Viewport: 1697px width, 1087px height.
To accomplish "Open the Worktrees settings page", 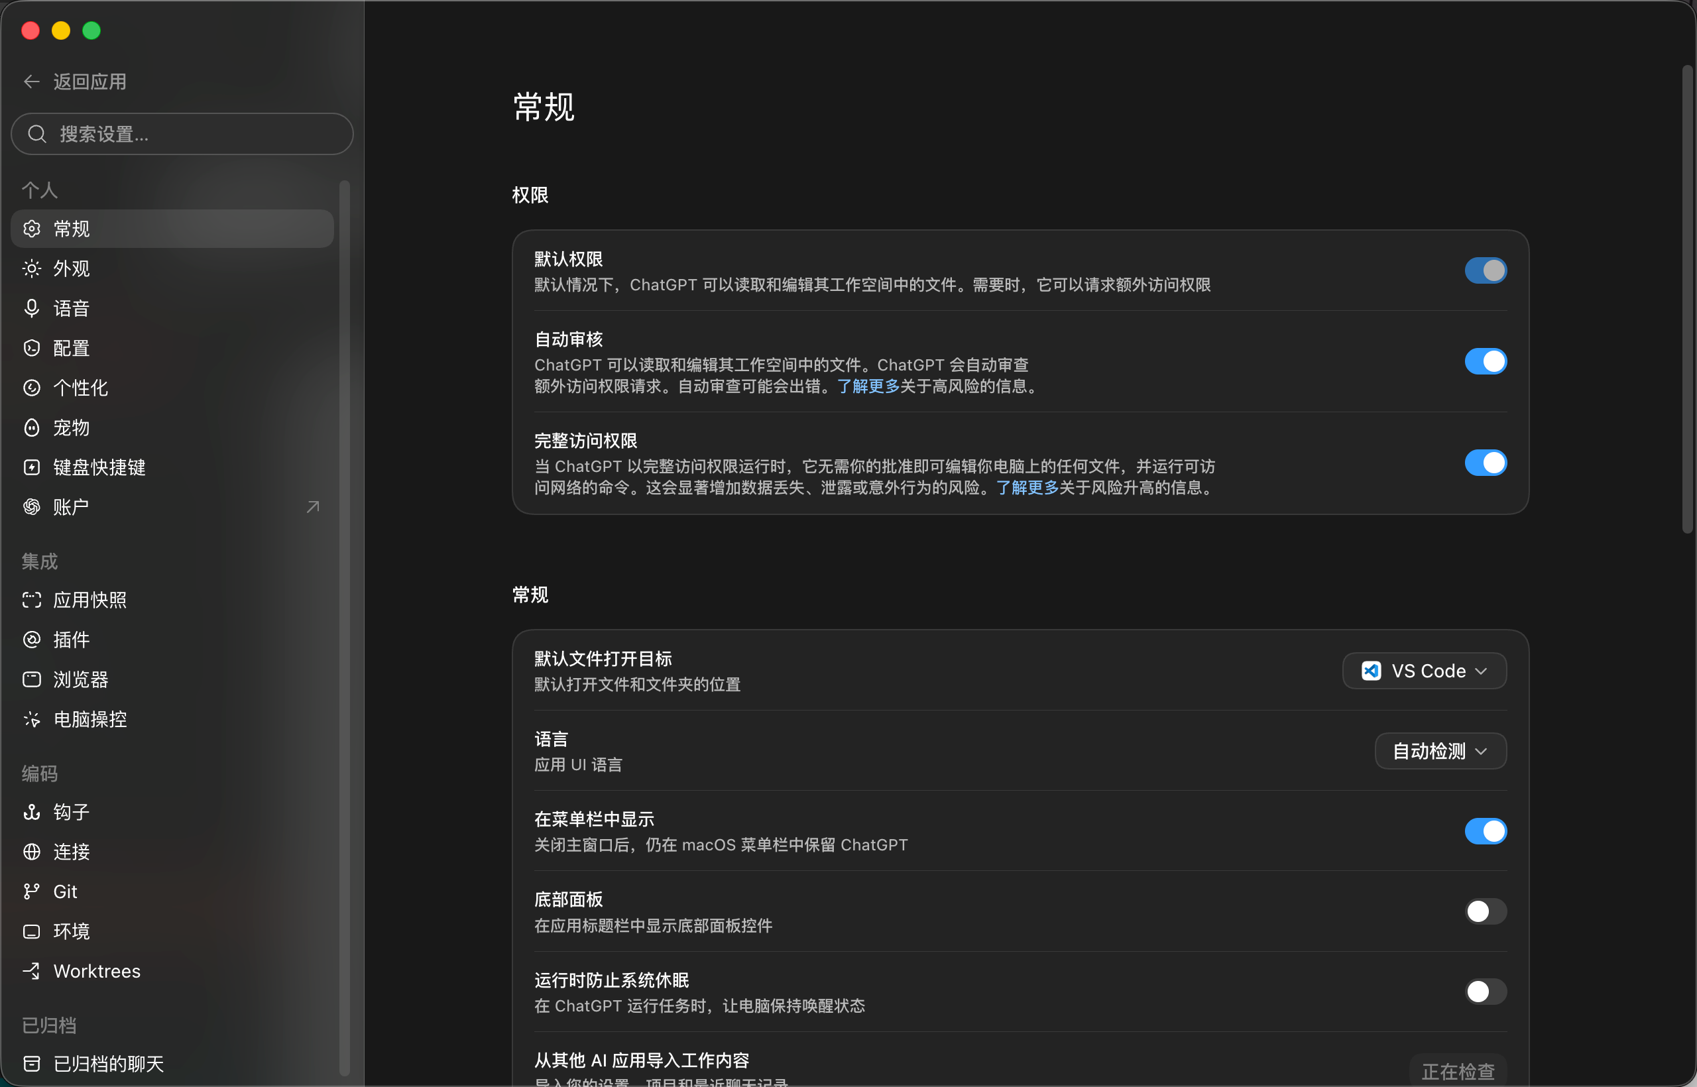I will tap(172, 971).
